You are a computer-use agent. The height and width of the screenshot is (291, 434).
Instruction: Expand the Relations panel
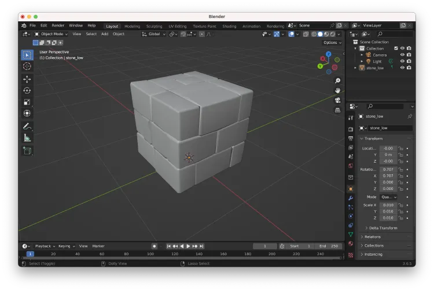click(x=372, y=237)
